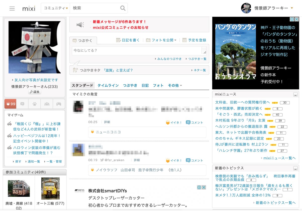The image size is (302, 211).
Task: Open 詳細 of the 06:25 post
Action: (107, 122)
